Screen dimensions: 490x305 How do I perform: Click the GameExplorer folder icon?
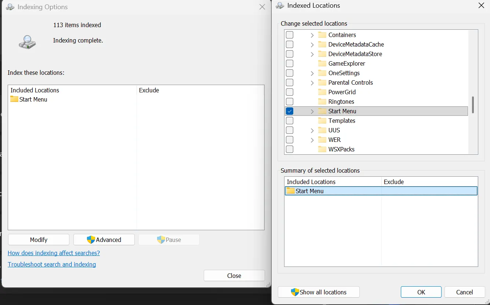[x=322, y=63]
